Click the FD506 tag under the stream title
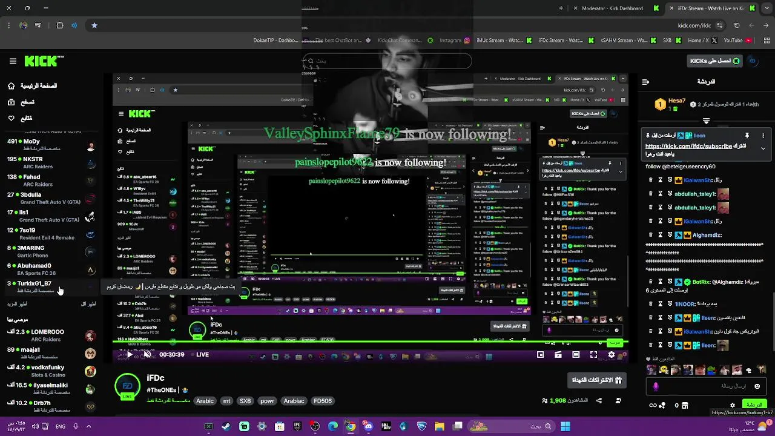 323,401
